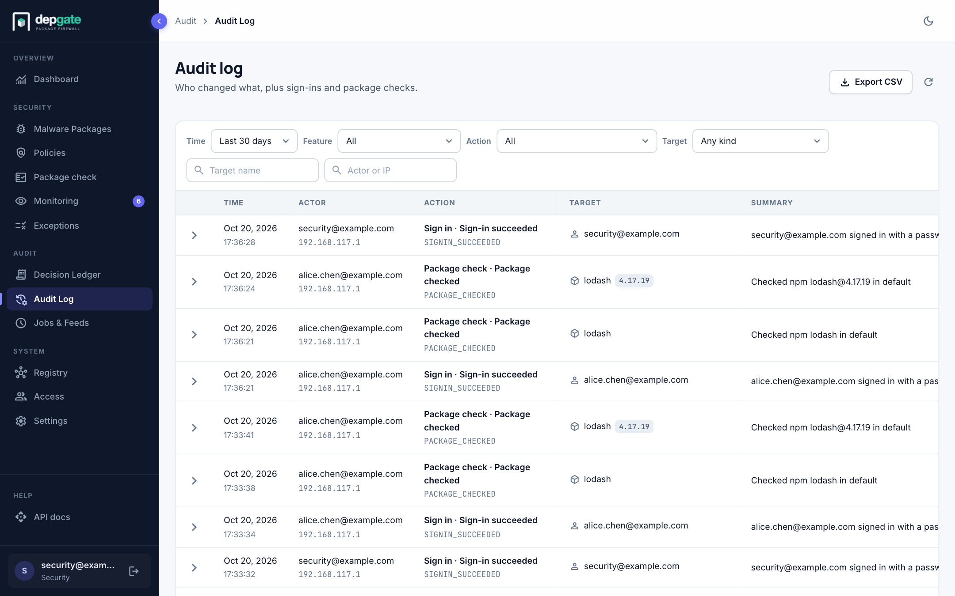The width and height of the screenshot is (955, 596).
Task: Click the Target name search field
Action: coord(252,170)
